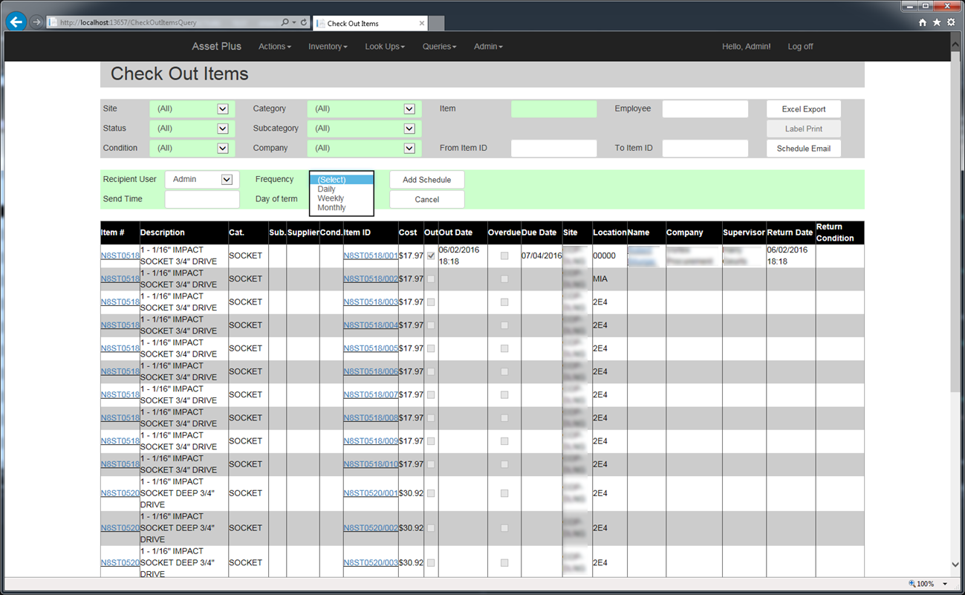Click the search magnifier in address bar
Screen dimensions: 965x595
click(x=285, y=22)
